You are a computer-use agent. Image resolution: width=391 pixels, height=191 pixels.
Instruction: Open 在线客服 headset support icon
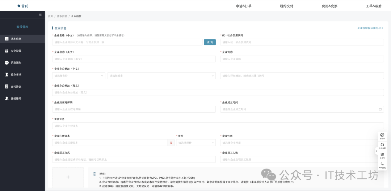382,144
